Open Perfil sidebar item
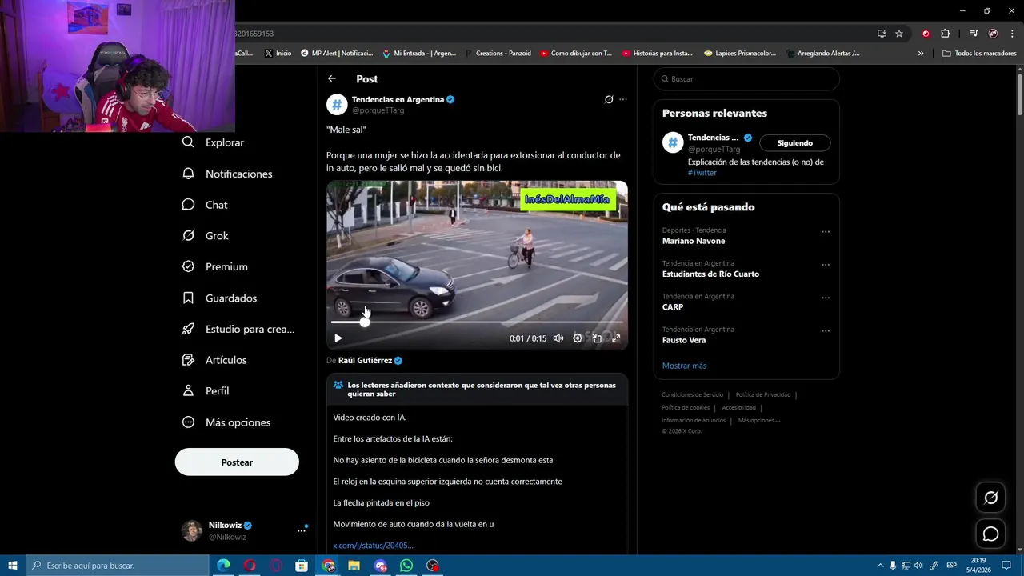The height and width of the screenshot is (576, 1024). [x=206, y=391]
